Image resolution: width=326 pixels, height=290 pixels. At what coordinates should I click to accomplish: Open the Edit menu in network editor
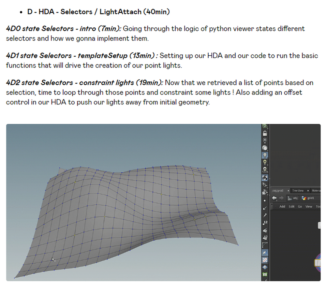(292, 207)
